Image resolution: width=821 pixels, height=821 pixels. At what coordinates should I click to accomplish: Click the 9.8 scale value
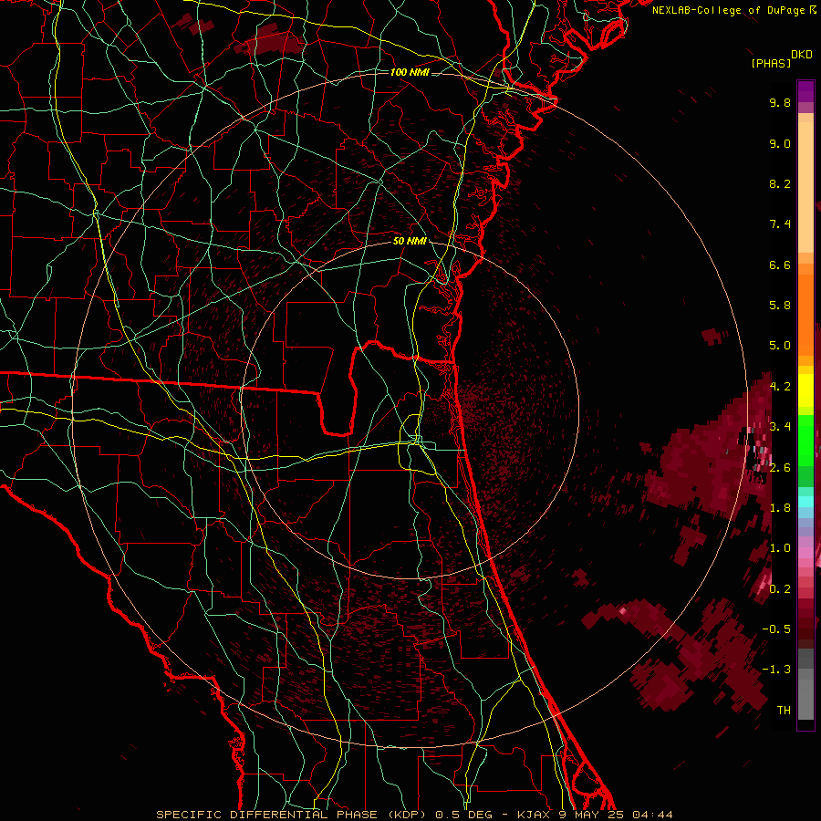click(x=780, y=102)
